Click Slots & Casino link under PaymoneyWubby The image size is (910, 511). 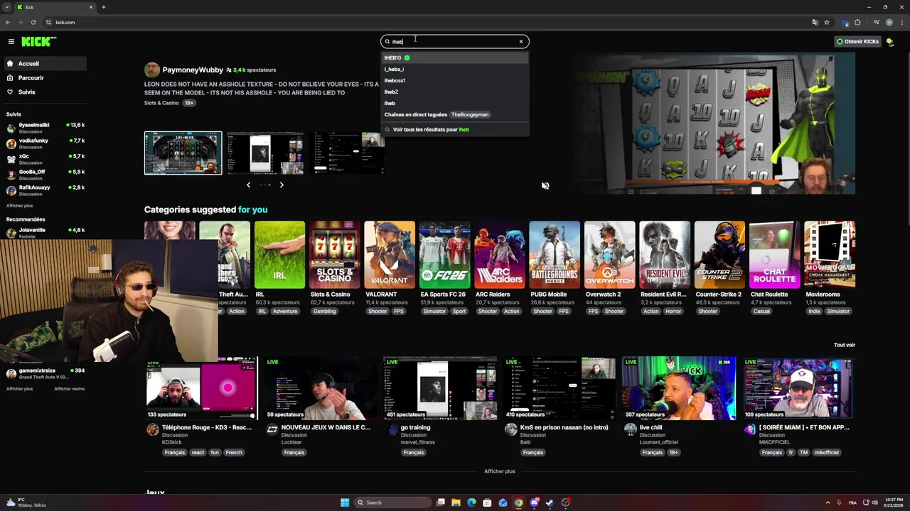coord(161,103)
